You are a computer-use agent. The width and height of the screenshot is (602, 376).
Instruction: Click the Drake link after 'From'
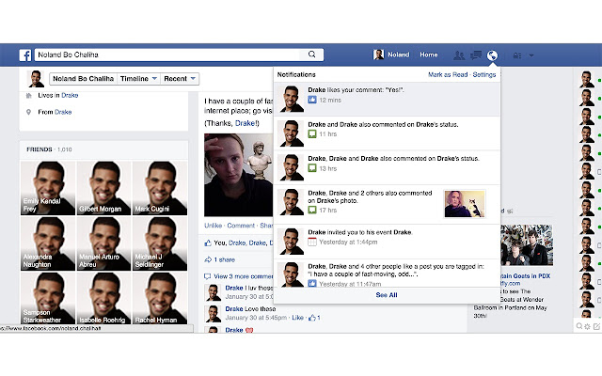click(x=63, y=112)
